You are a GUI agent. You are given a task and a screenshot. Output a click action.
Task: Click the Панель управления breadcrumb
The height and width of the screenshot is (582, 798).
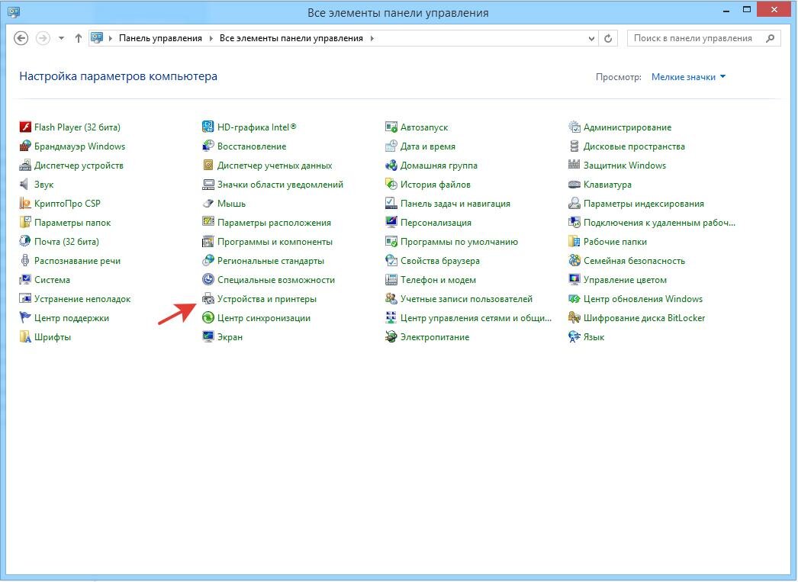point(160,38)
